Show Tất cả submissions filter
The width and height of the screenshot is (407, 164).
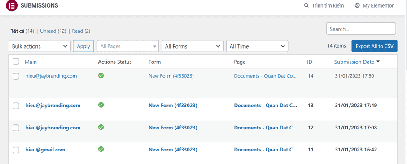[x=18, y=31]
